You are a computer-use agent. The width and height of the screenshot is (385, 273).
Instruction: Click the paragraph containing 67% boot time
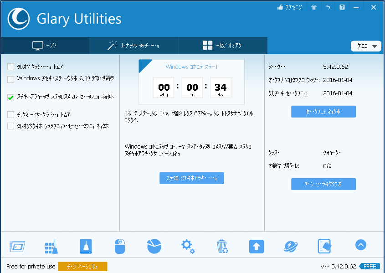pyautogui.click(x=189, y=117)
